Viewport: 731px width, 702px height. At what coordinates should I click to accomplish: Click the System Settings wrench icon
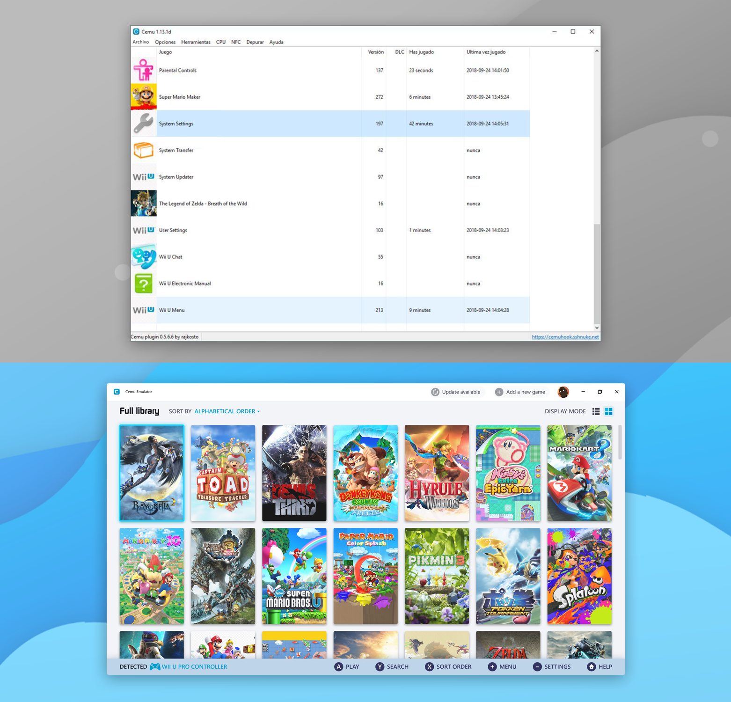click(x=144, y=124)
